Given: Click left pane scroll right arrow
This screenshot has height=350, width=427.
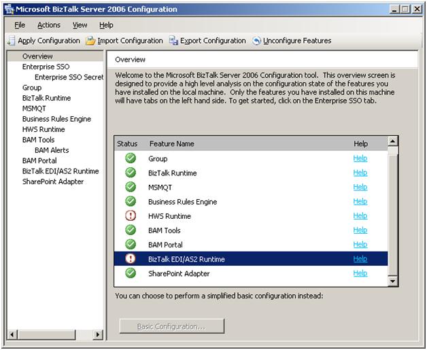Looking at the screenshot, I should pyautogui.click(x=98, y=334).
